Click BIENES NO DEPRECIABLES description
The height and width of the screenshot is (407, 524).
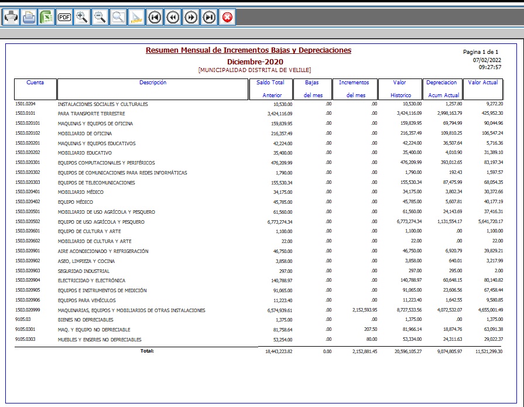(x=85, y=320)
